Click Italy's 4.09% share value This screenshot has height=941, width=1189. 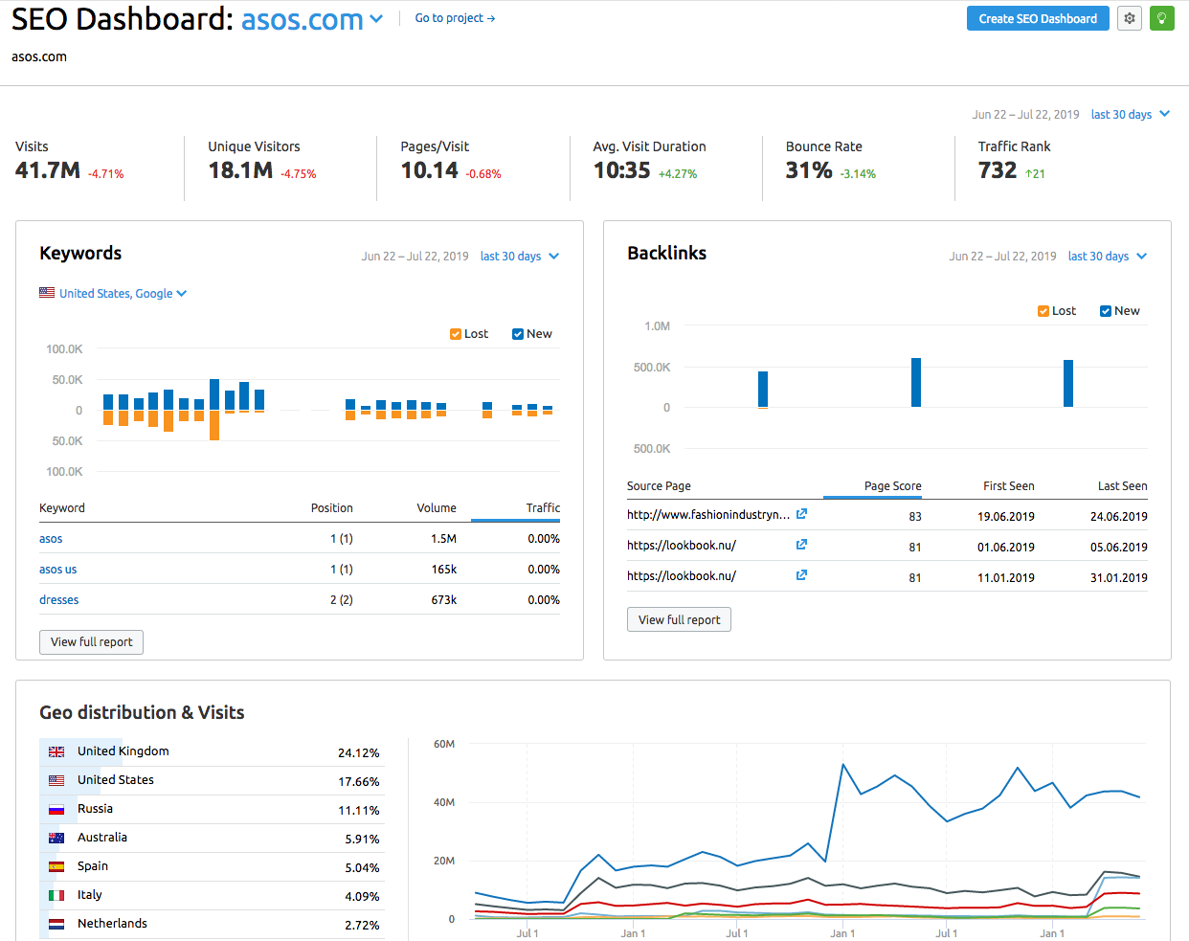point(362,897)
